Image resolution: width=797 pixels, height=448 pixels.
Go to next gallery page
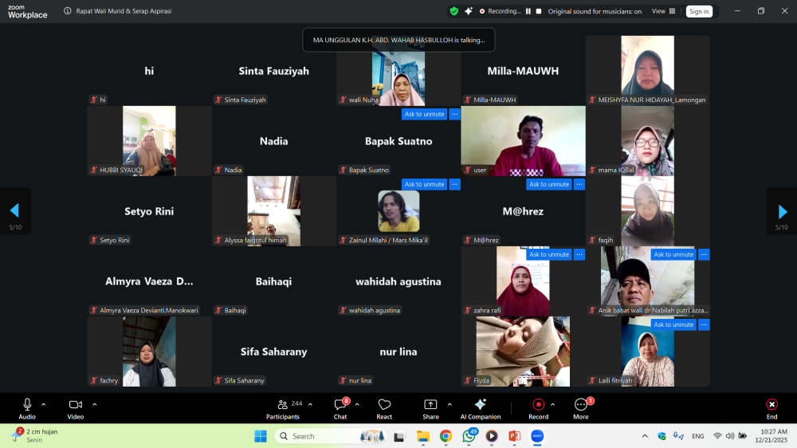pos(783,210)
